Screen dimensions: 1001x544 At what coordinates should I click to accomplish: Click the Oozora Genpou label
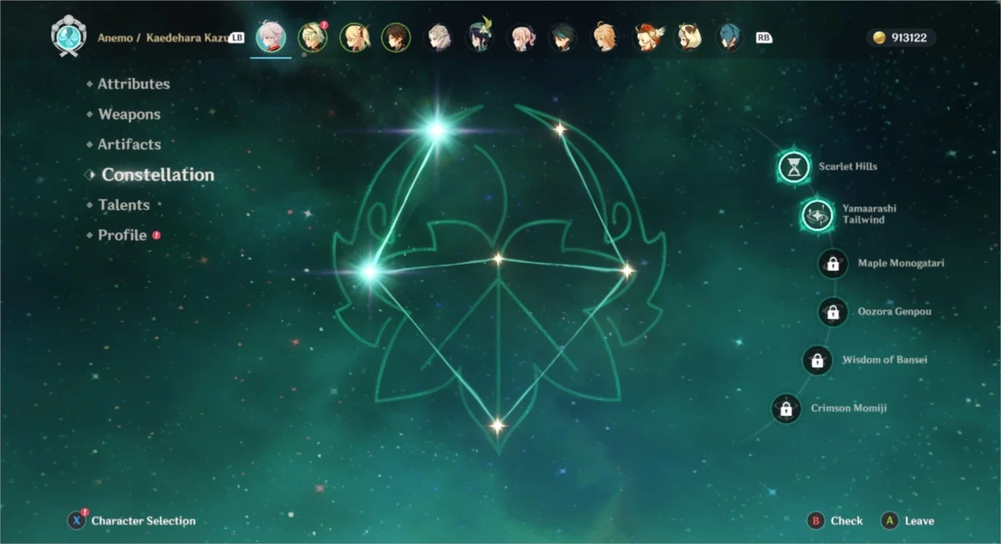tap(894, 312)
